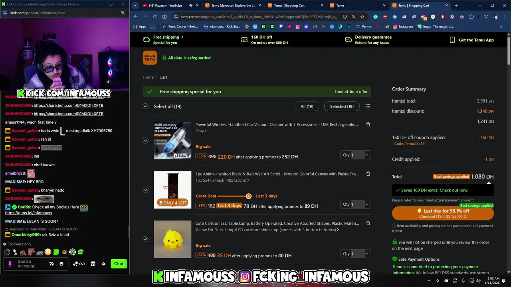Click the Delivery guarantee banner
The width and height of the screenshot is (511, 287).
[368, 40]
